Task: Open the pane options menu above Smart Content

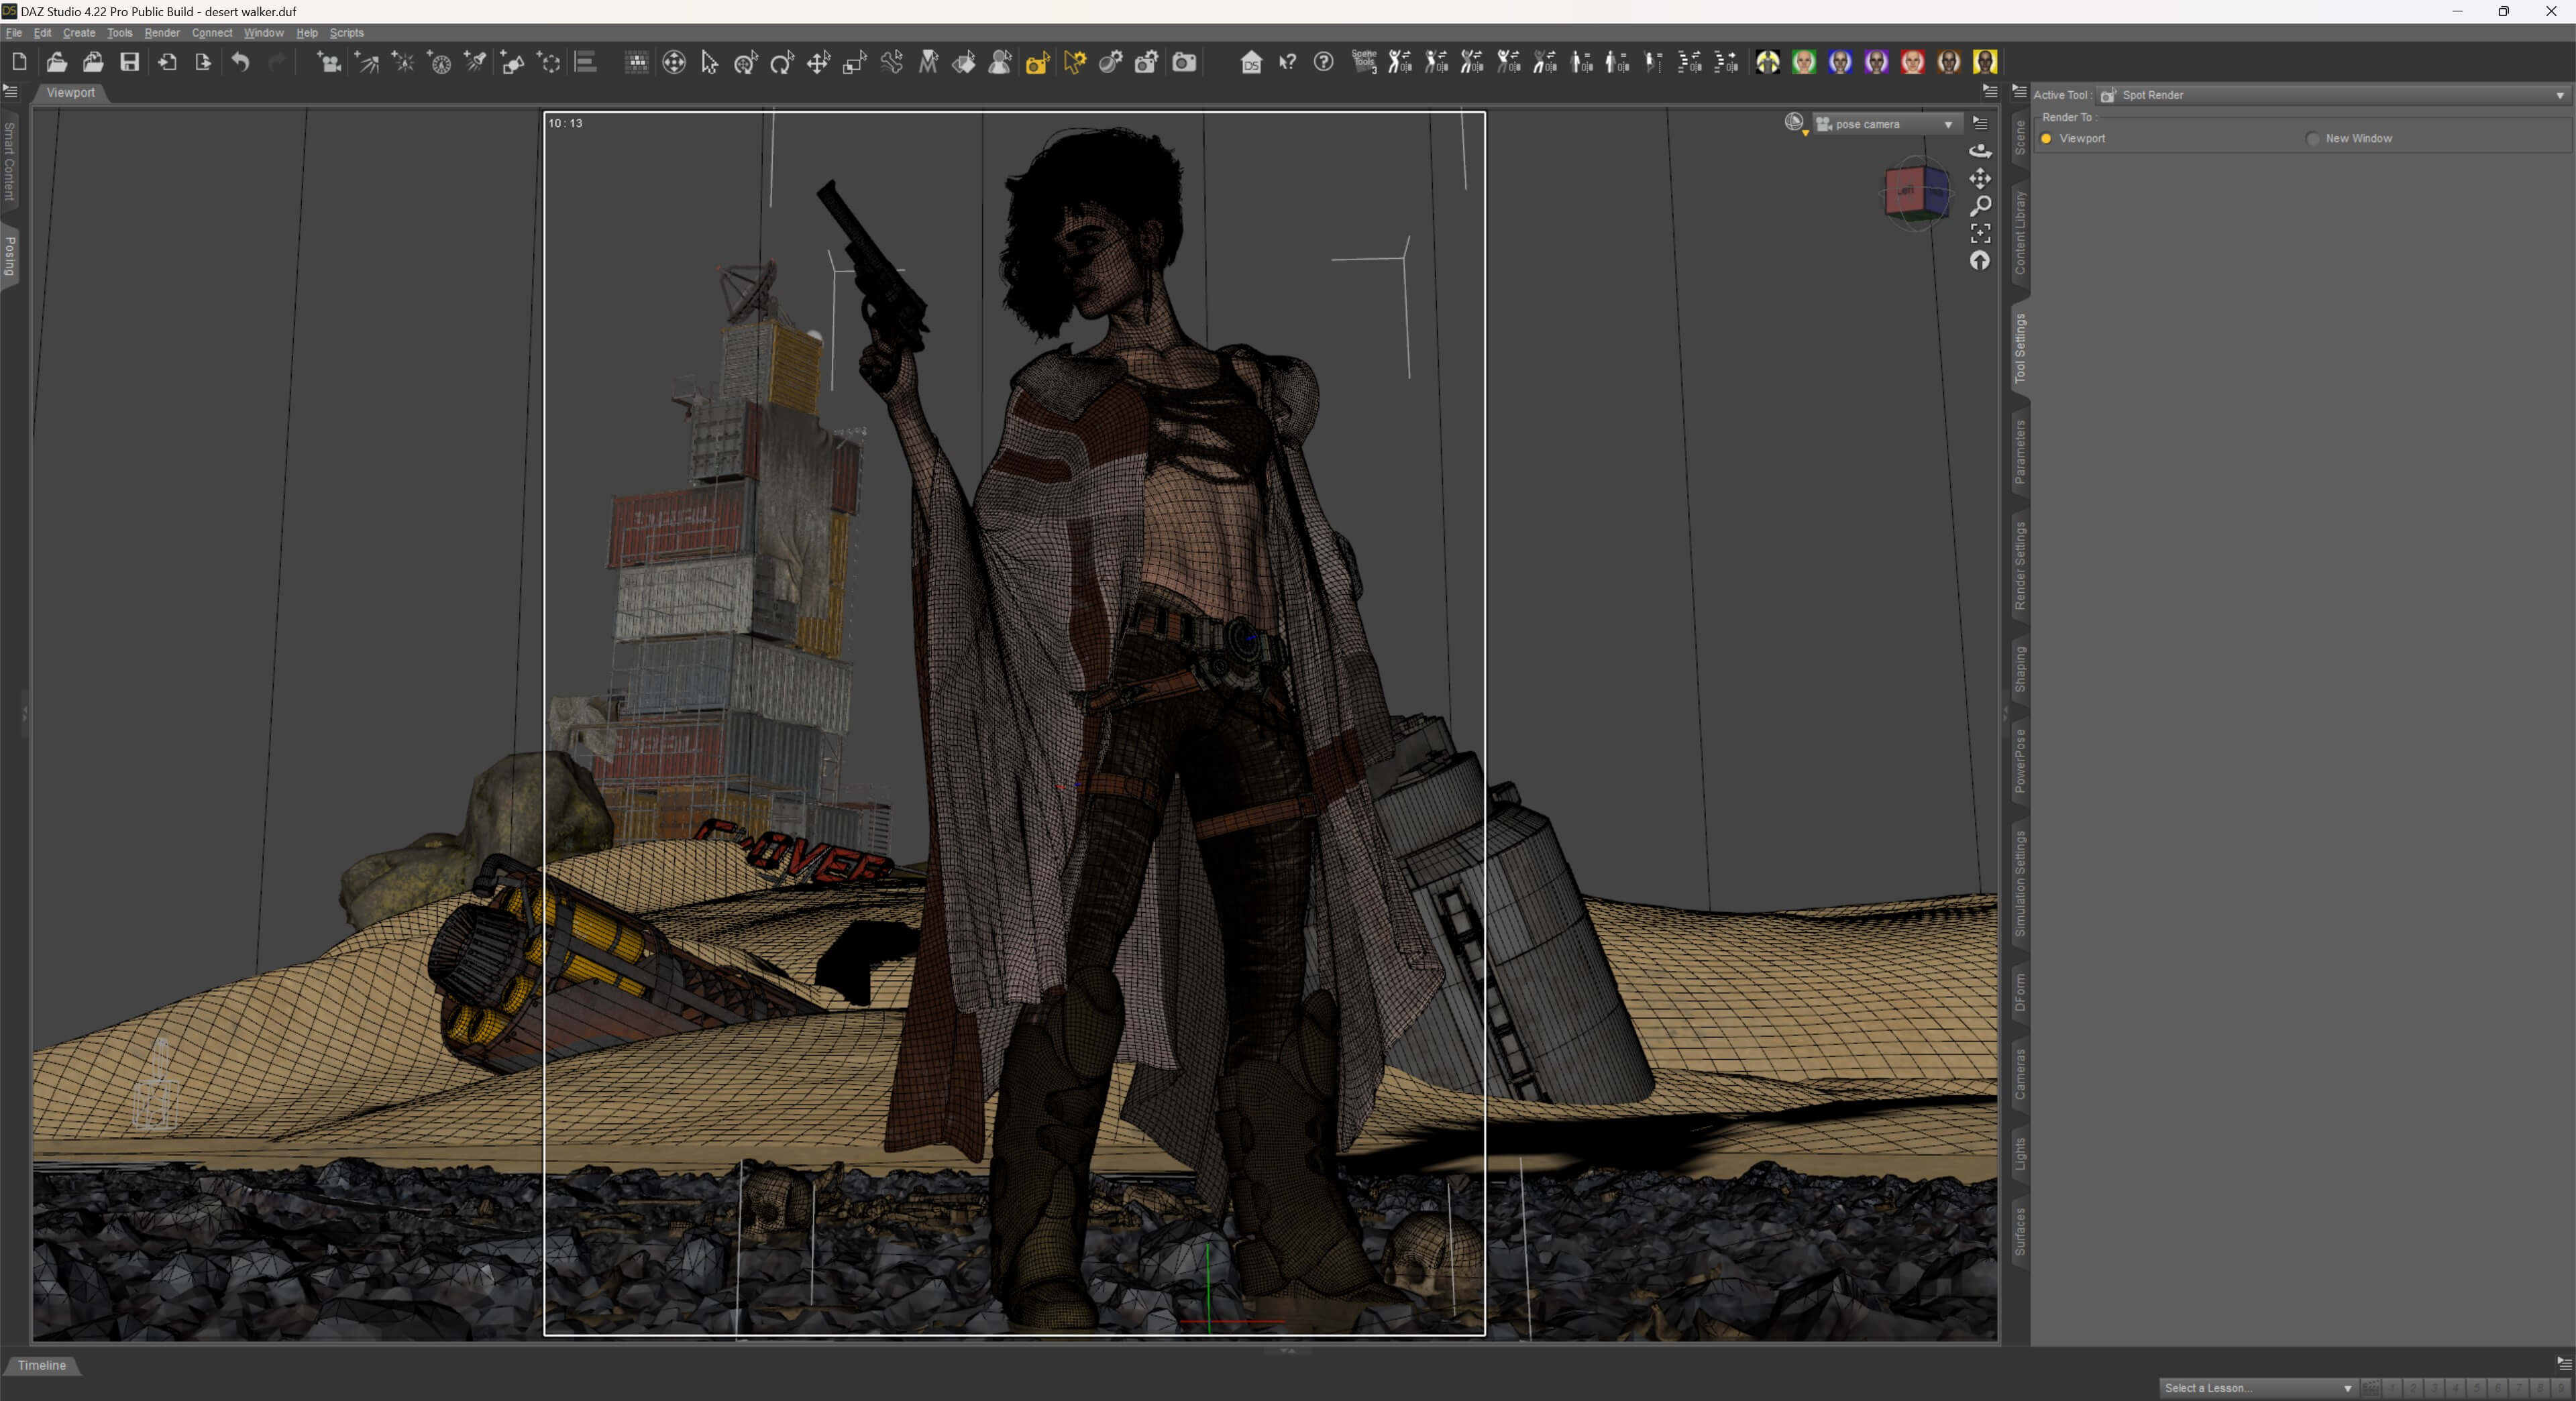Action: tap(11, 91)
